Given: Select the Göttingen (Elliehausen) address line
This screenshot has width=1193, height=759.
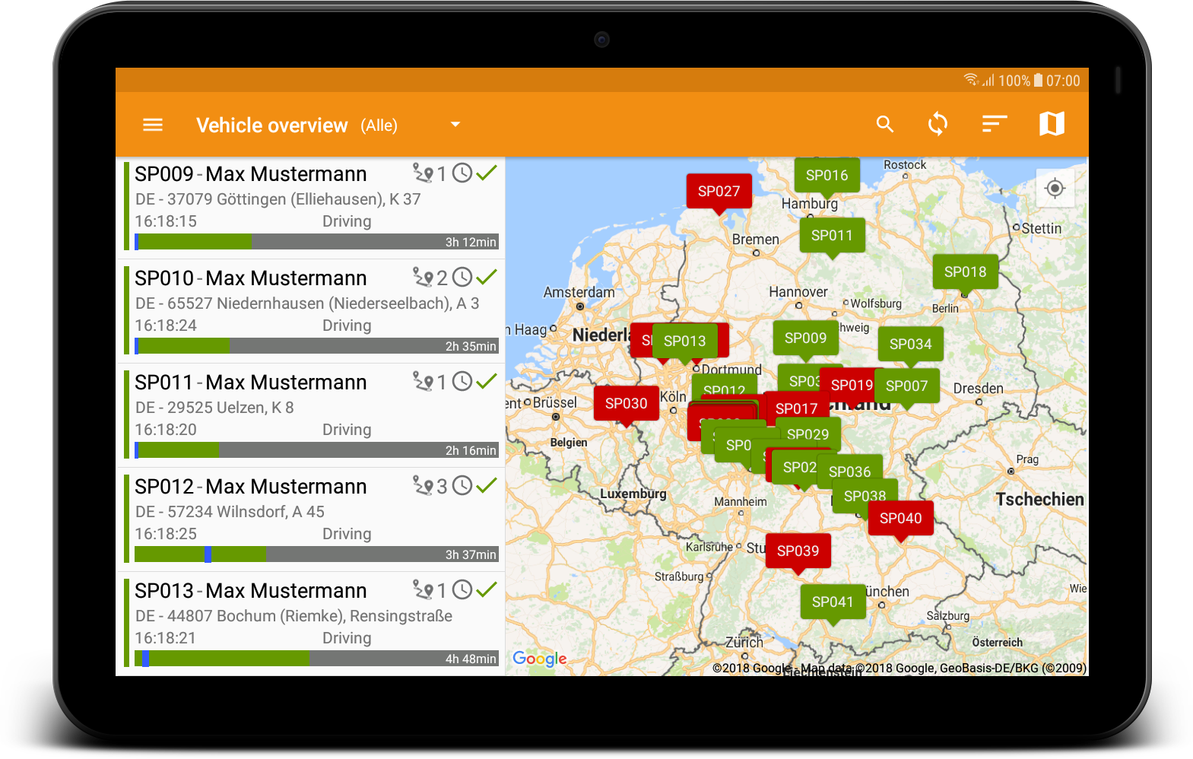Looking at the screenshot, I should point(278,199).
